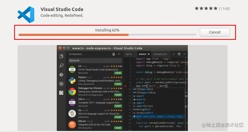Click the 'Dirk Baeumer' publisher name

click(85, 128)
